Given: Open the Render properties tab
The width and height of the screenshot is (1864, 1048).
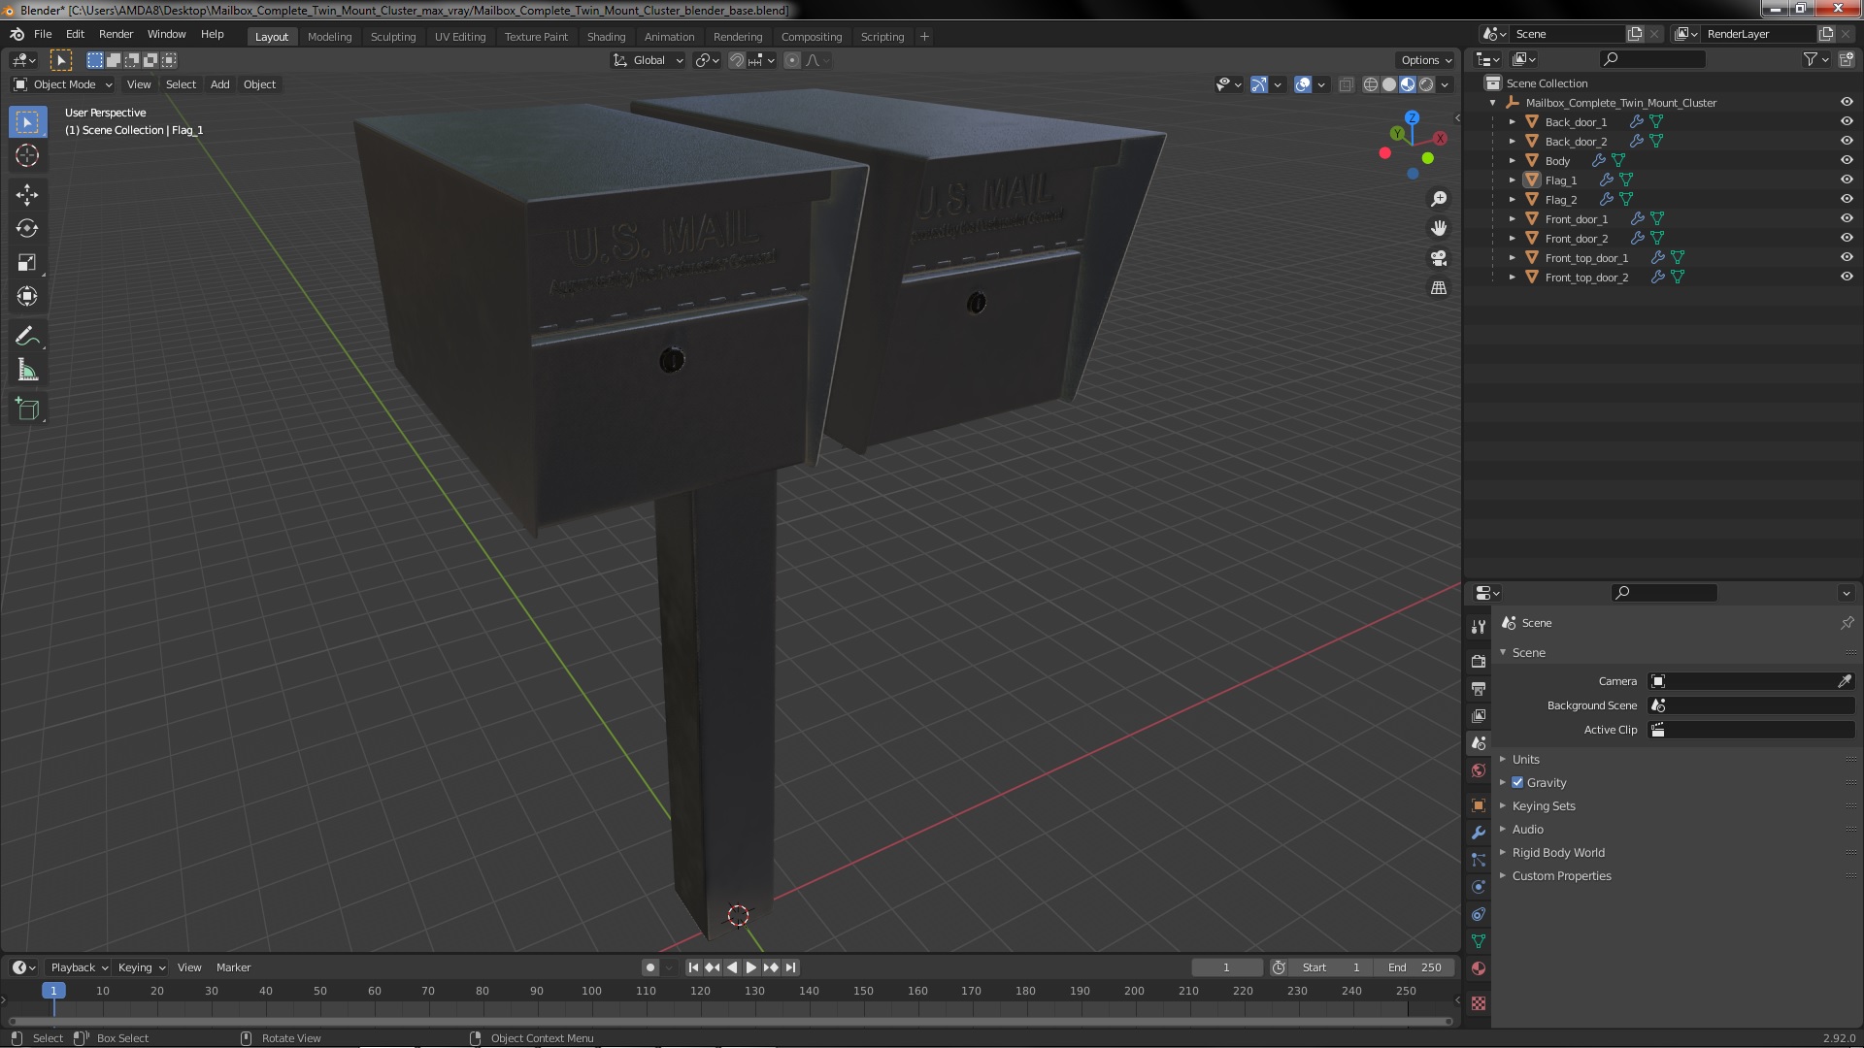Looking at the screenshot, I should pyautogui.click(x=1479, y=661).
